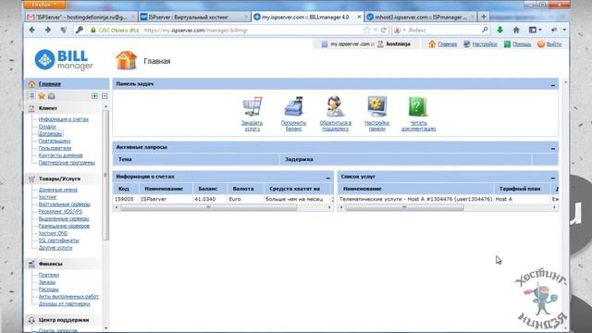The width and height of the screenshot is (592, 333).
Task: Open Контакты доменов in sidebar
Action: click(x=60, y=155)
